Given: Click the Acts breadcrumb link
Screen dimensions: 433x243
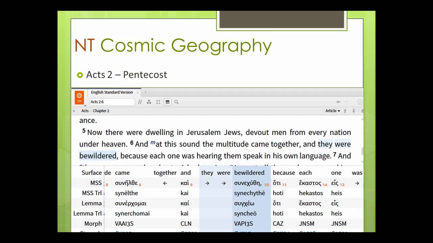Looking at the screenshot, I should click(85, 111).
